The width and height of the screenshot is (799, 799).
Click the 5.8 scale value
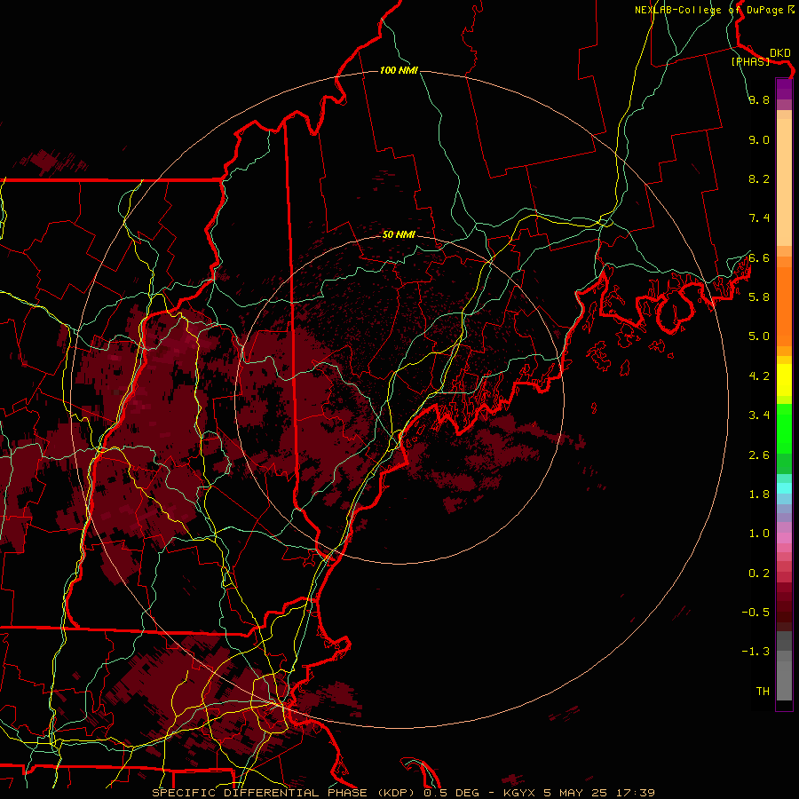point(759,297)
